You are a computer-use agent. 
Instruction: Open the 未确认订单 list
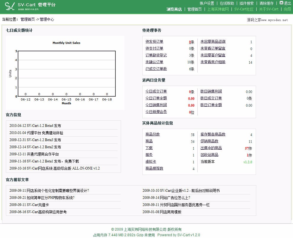pyautogui.click(x=154, y=62)
